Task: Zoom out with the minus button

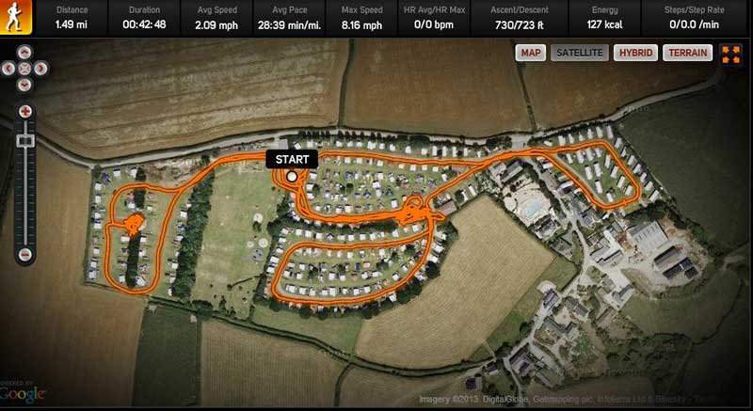Action: (x=25, y=255)
